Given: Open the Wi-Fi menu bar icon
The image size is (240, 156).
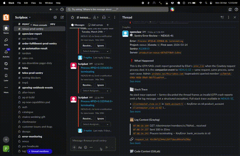Looking at the screenshot, I should click(x=201, y=3).
